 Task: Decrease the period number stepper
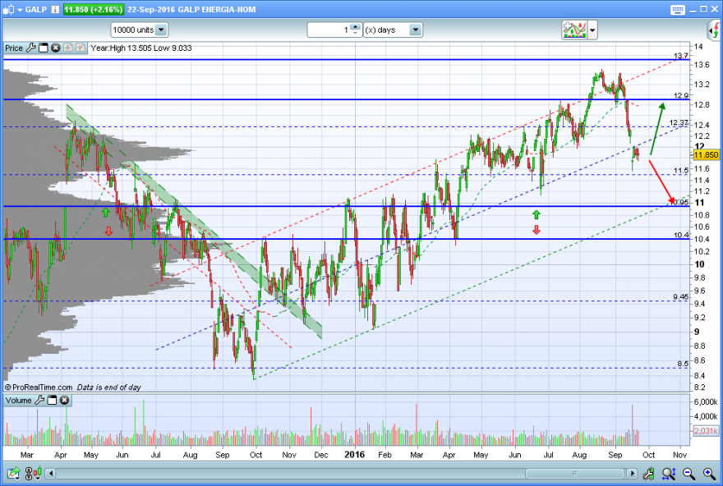coord(355,33)
